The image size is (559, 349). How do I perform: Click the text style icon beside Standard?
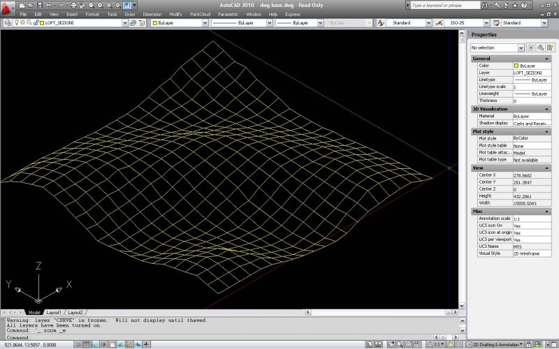click(382, 23)
